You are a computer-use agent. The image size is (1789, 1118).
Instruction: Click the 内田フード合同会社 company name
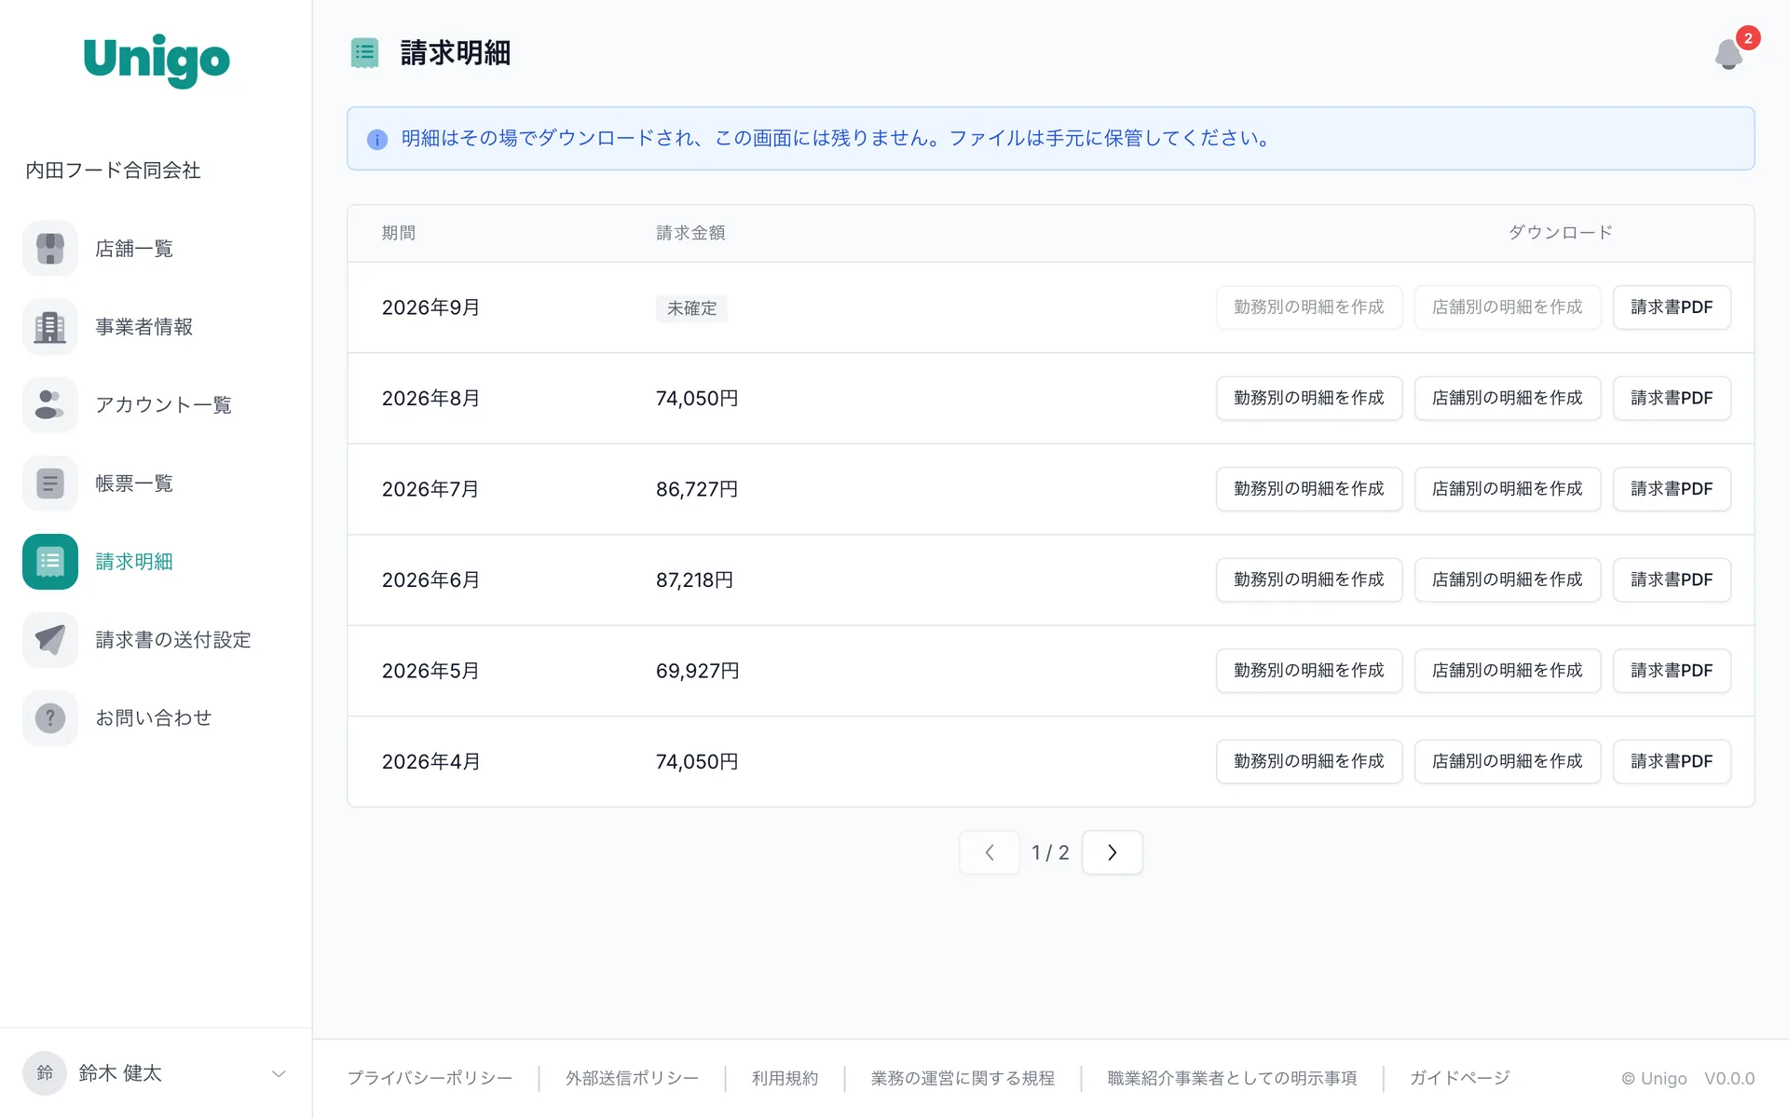coord(113,170)
